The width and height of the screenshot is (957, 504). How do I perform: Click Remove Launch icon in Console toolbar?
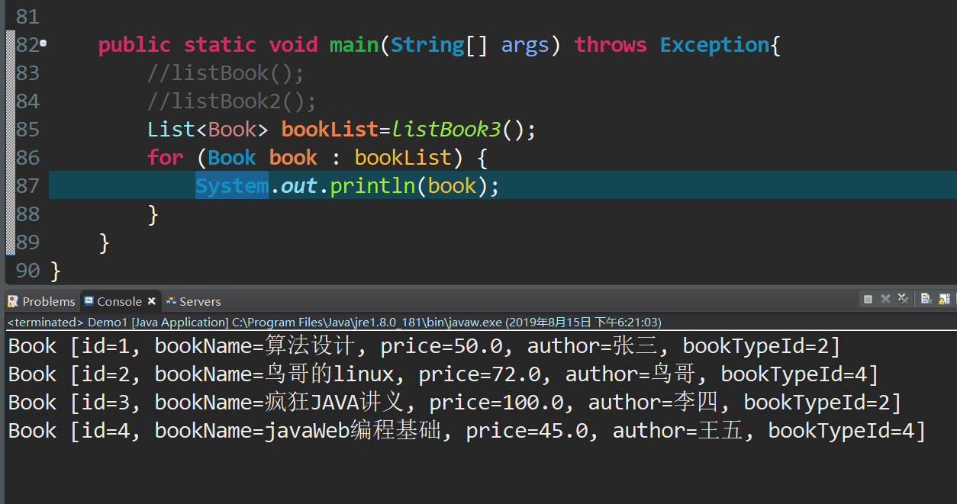tap(885, 300)
